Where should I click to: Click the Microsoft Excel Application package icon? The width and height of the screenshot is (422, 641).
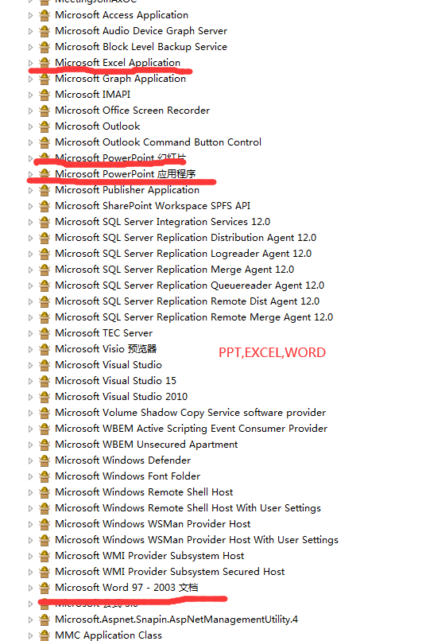[x=45, y=63]
